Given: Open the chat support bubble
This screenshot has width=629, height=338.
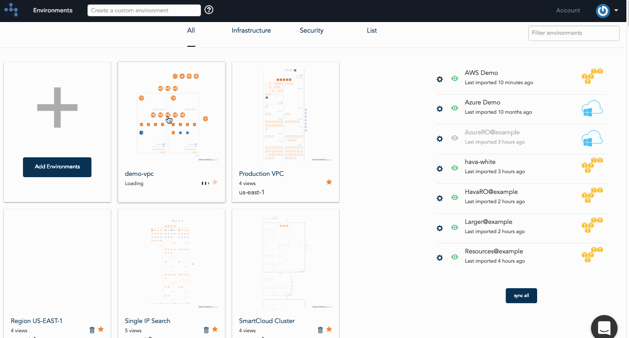Looking at the screenshot, I should (604, 327).
